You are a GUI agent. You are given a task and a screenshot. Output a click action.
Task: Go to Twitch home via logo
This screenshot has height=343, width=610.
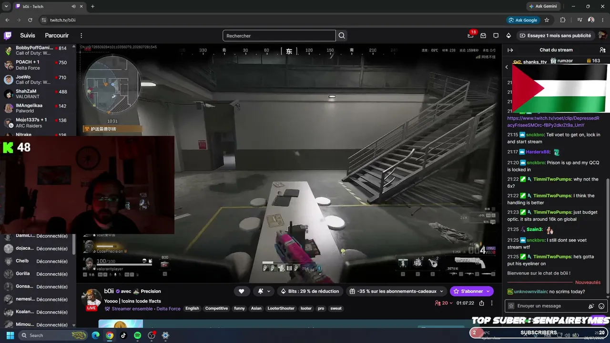point(8,36)
